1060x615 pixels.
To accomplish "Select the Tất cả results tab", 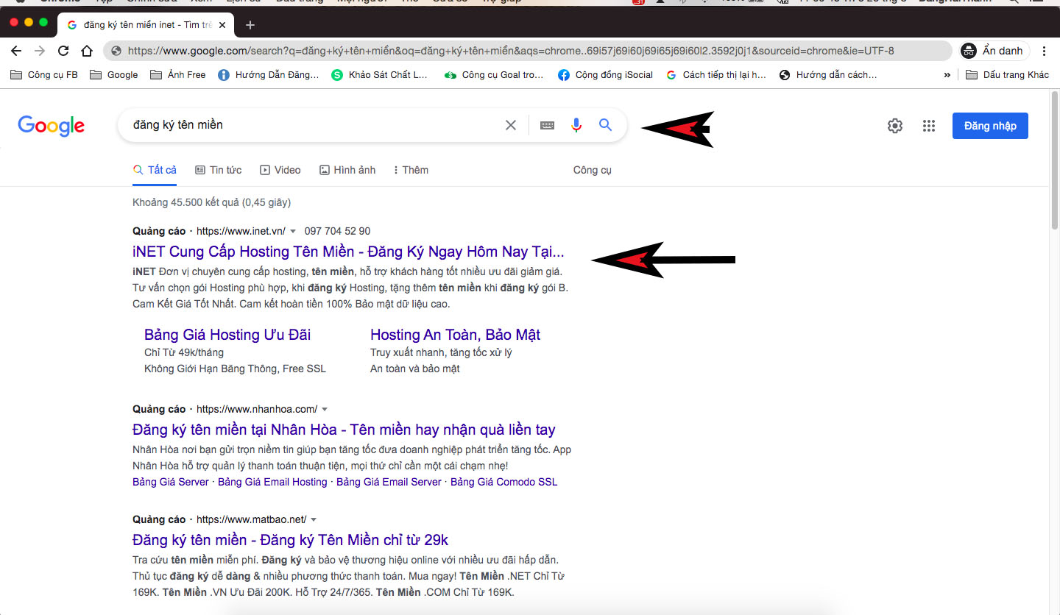I will [155, 170].
